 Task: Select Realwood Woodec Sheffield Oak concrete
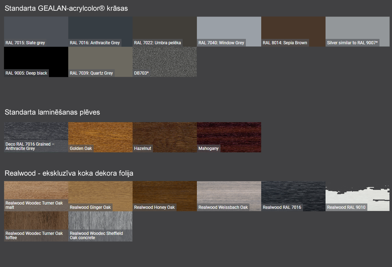[100, 226]
